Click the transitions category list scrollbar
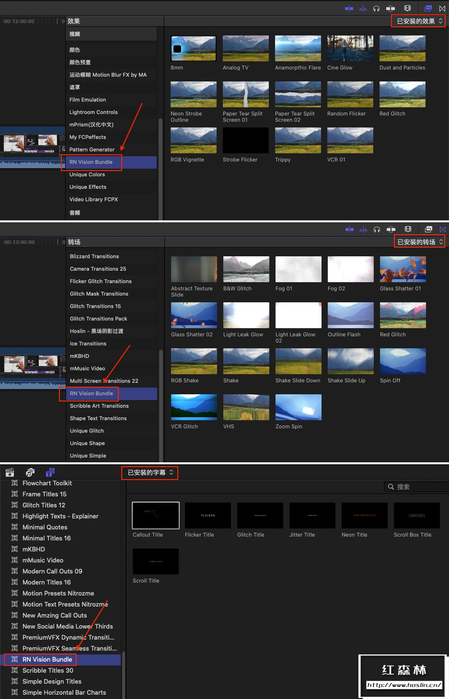This screenshot has width=449, height=699. coord(161,405)
